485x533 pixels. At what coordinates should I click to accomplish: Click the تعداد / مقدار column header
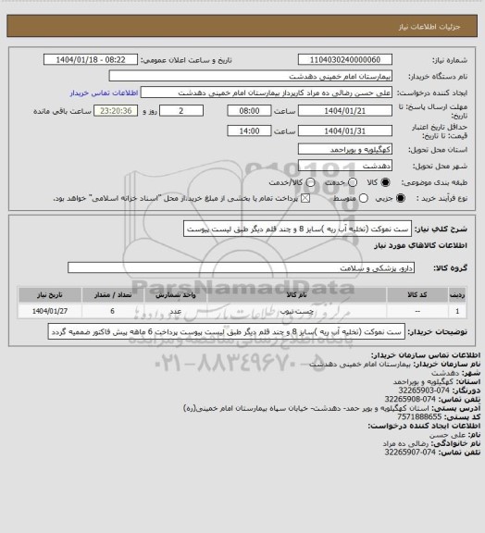click(x=113, y=294)
